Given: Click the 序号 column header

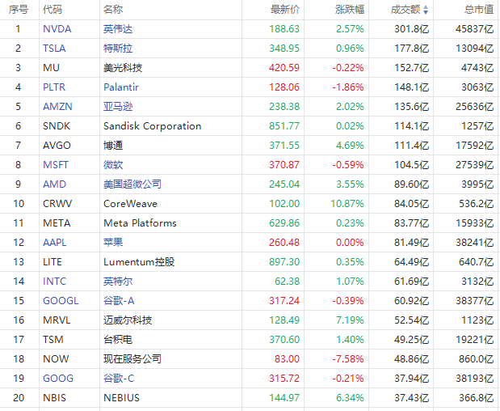Looking at the screenshot, I should click(19, 10).
